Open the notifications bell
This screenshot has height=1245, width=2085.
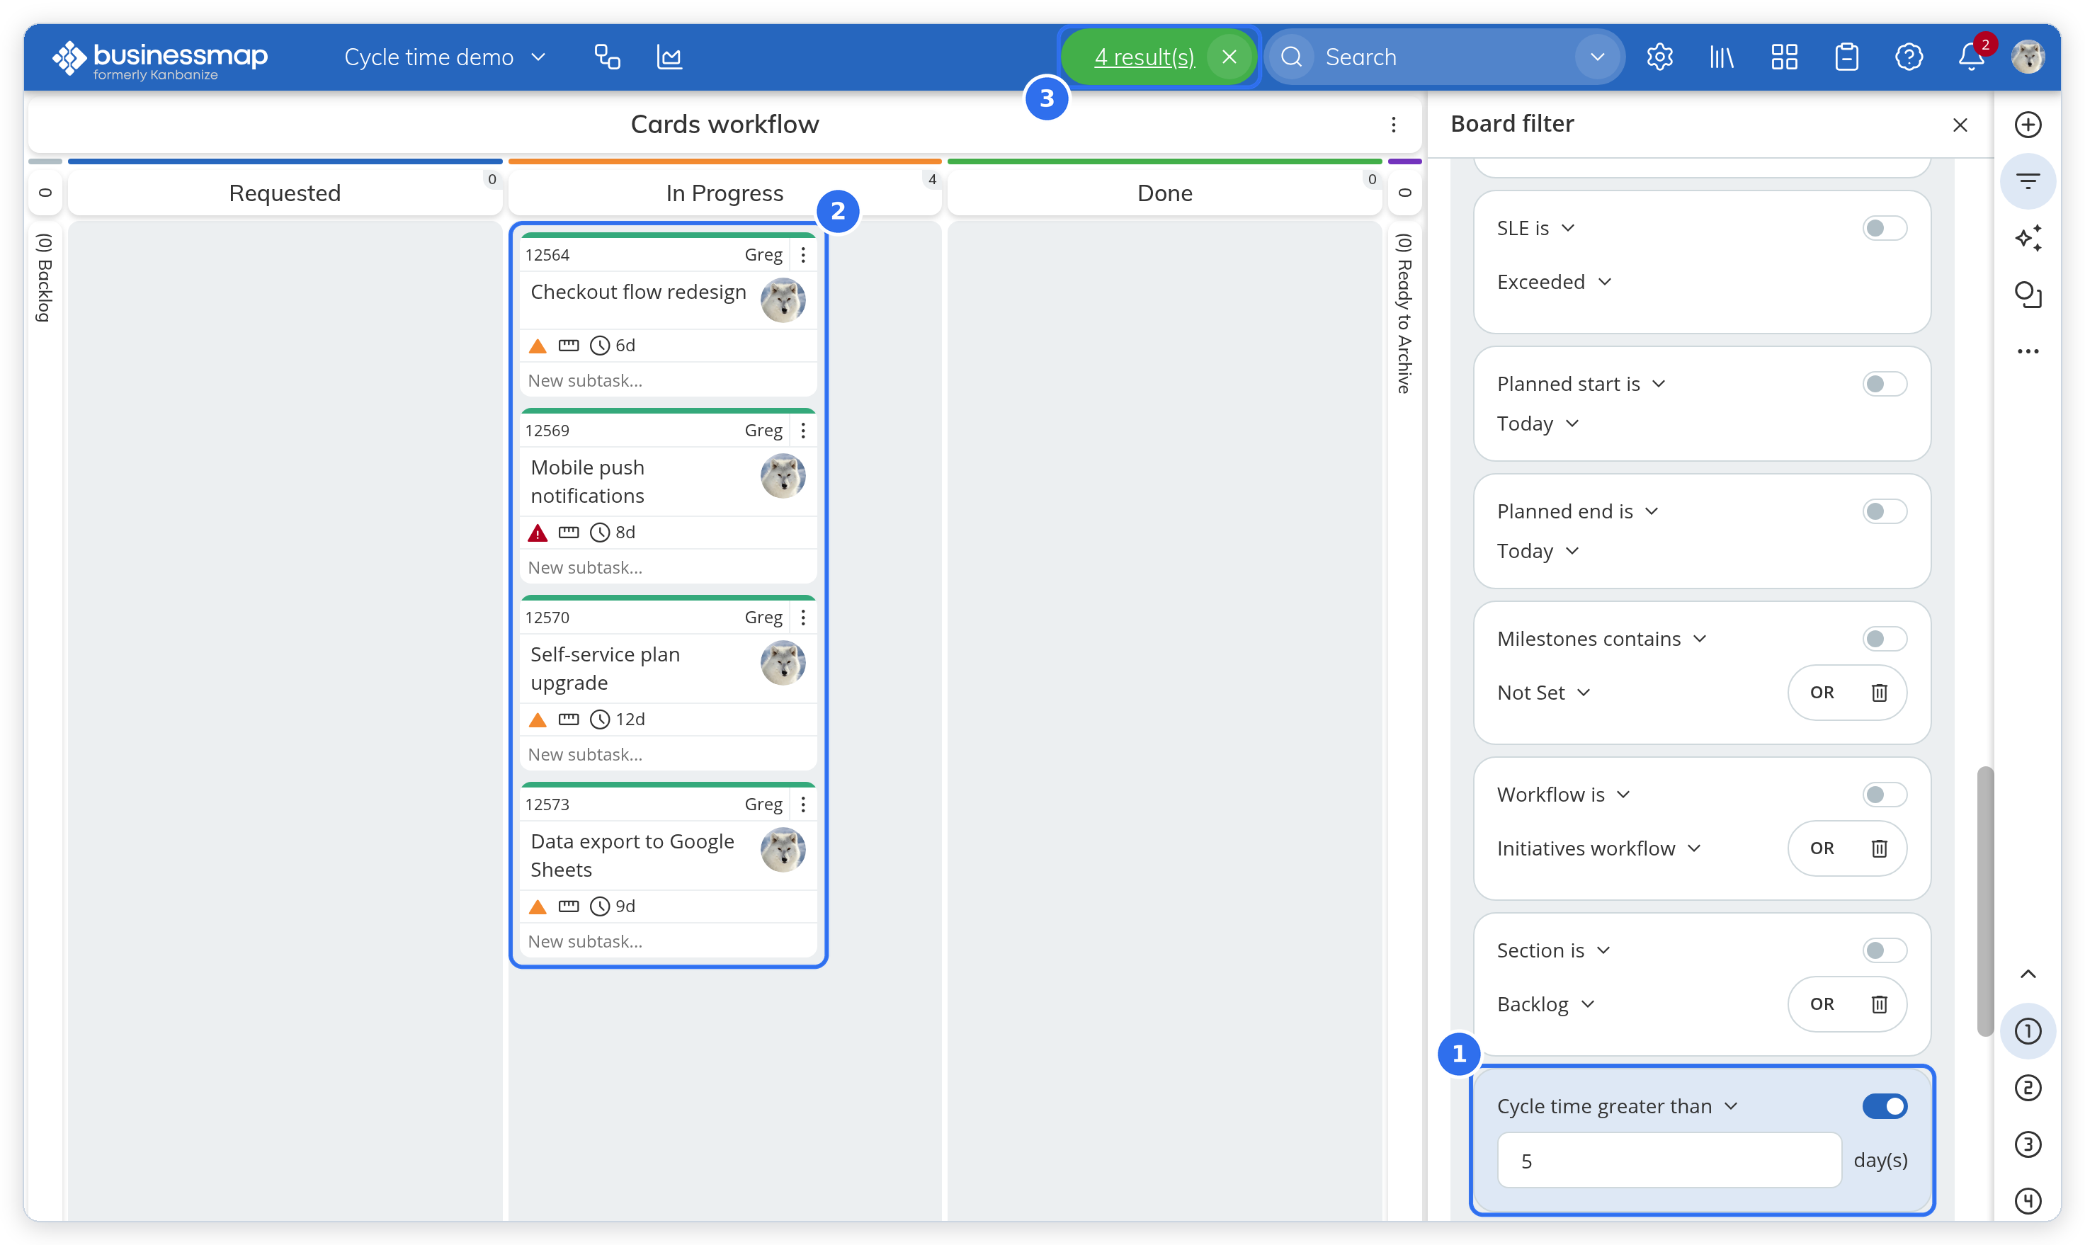(x=1971, y=57)
